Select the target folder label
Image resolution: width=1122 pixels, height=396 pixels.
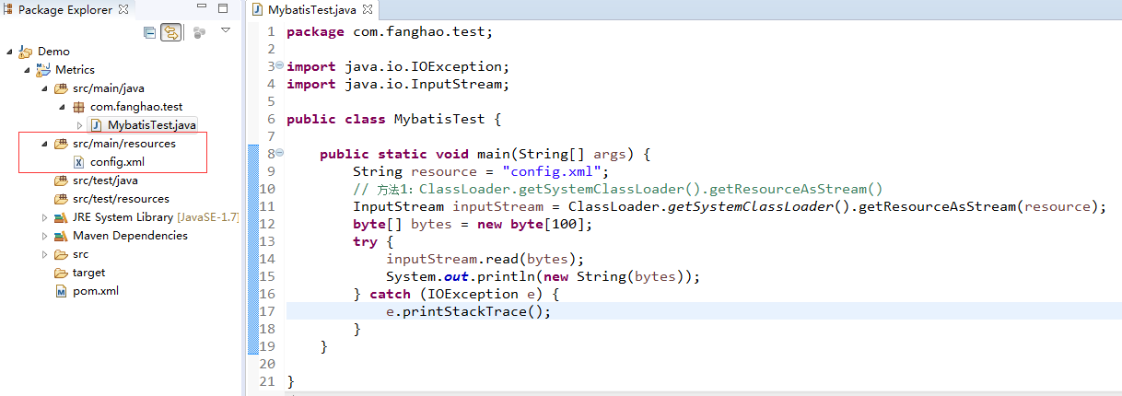[x=89, y=273]
